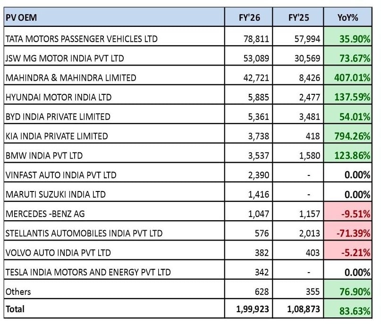381x324 pixels.
Task: Select Maruti Suzuki's FY'26 value 1,416
Action: coord(259,194)
